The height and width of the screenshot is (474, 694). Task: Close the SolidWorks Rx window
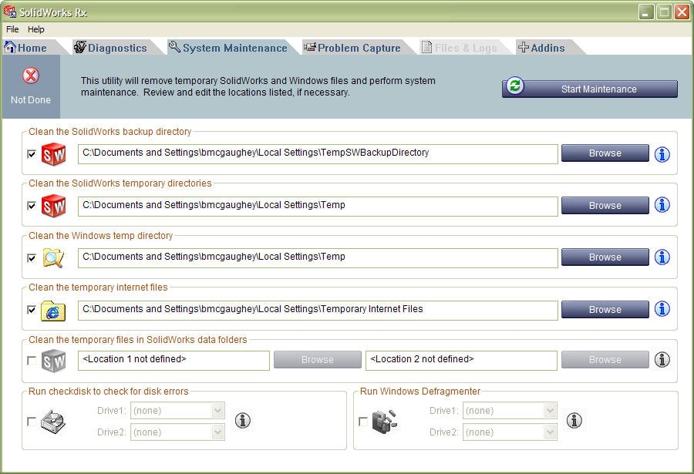point(682,12)
